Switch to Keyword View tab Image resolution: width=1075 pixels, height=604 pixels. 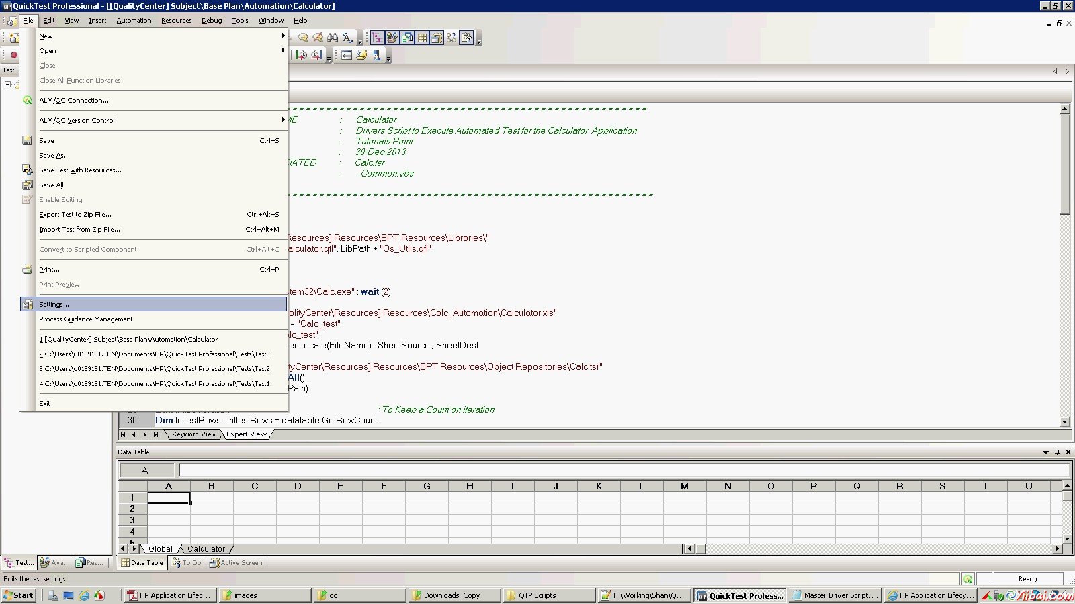pos(194,434)
